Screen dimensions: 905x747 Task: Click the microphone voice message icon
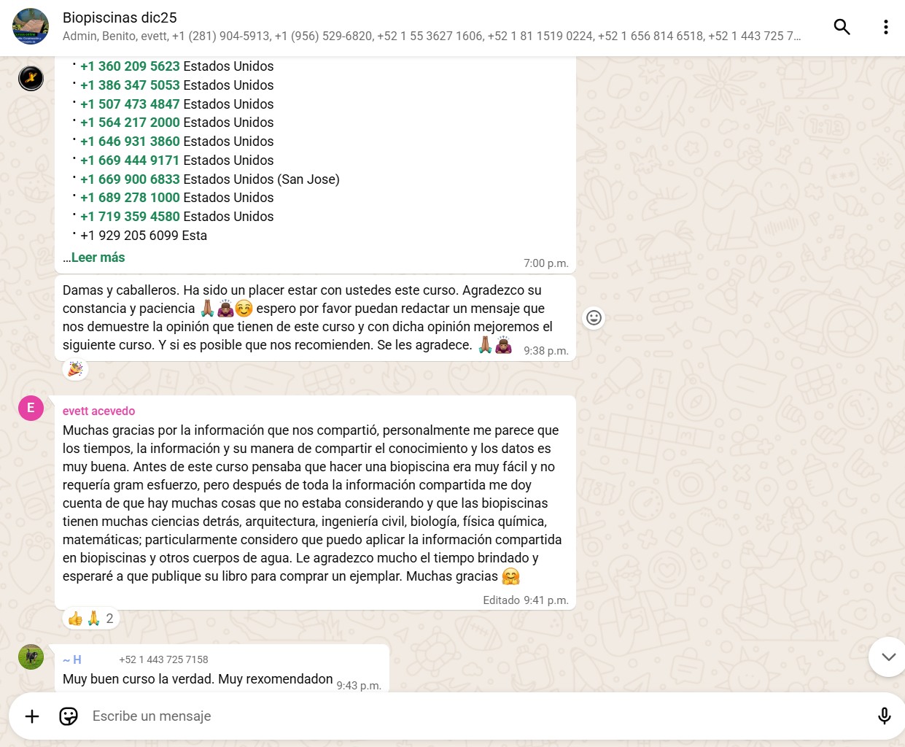coord(884,716)
